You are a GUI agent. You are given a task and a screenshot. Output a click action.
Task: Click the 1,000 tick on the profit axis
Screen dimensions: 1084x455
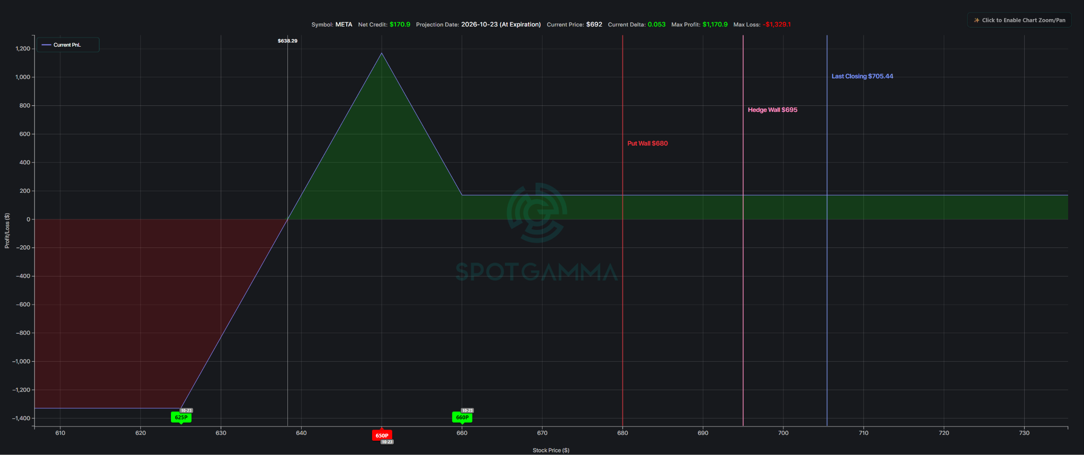[23, 77]
